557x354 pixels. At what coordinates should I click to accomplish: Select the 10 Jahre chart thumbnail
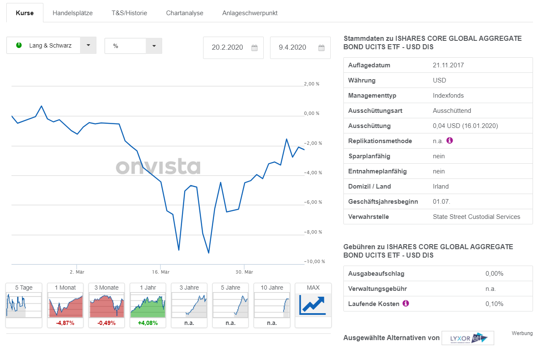pyautogui.click(x=272, y=305)
